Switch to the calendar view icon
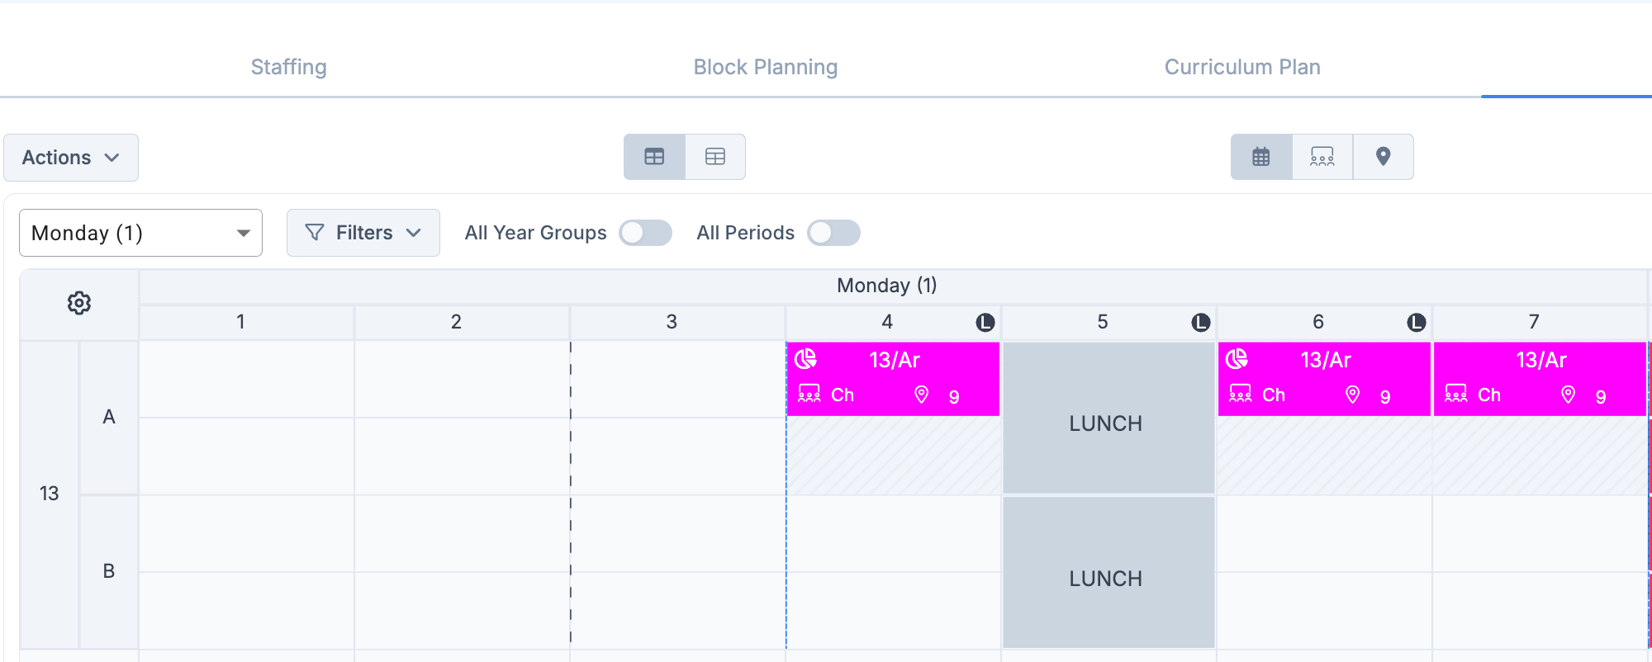 coord(1260,157)
